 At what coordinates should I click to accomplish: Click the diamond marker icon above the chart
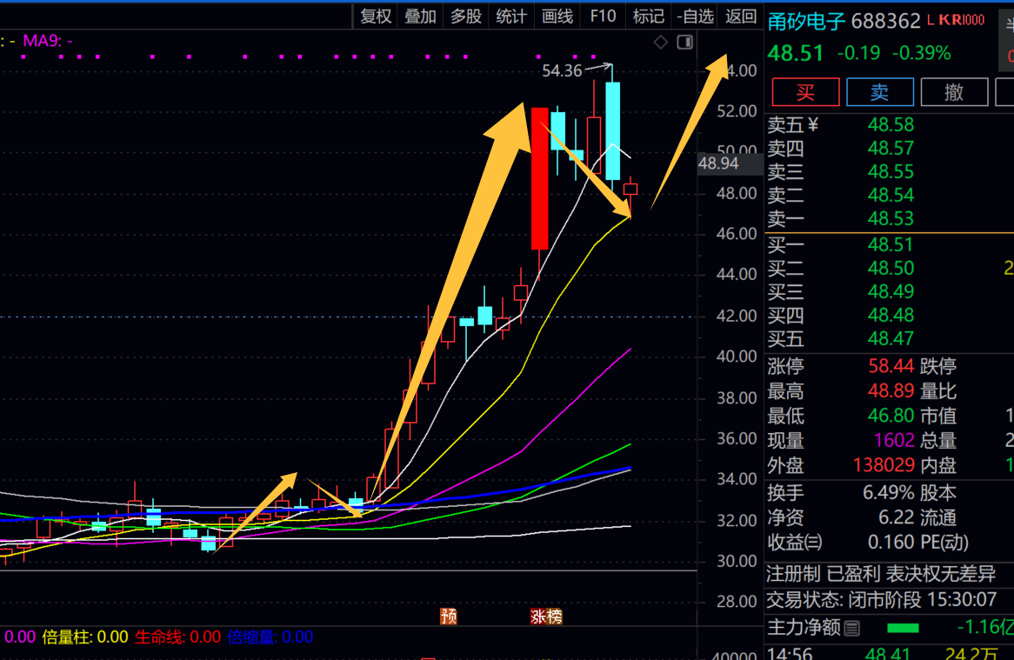tap(661, 42)
